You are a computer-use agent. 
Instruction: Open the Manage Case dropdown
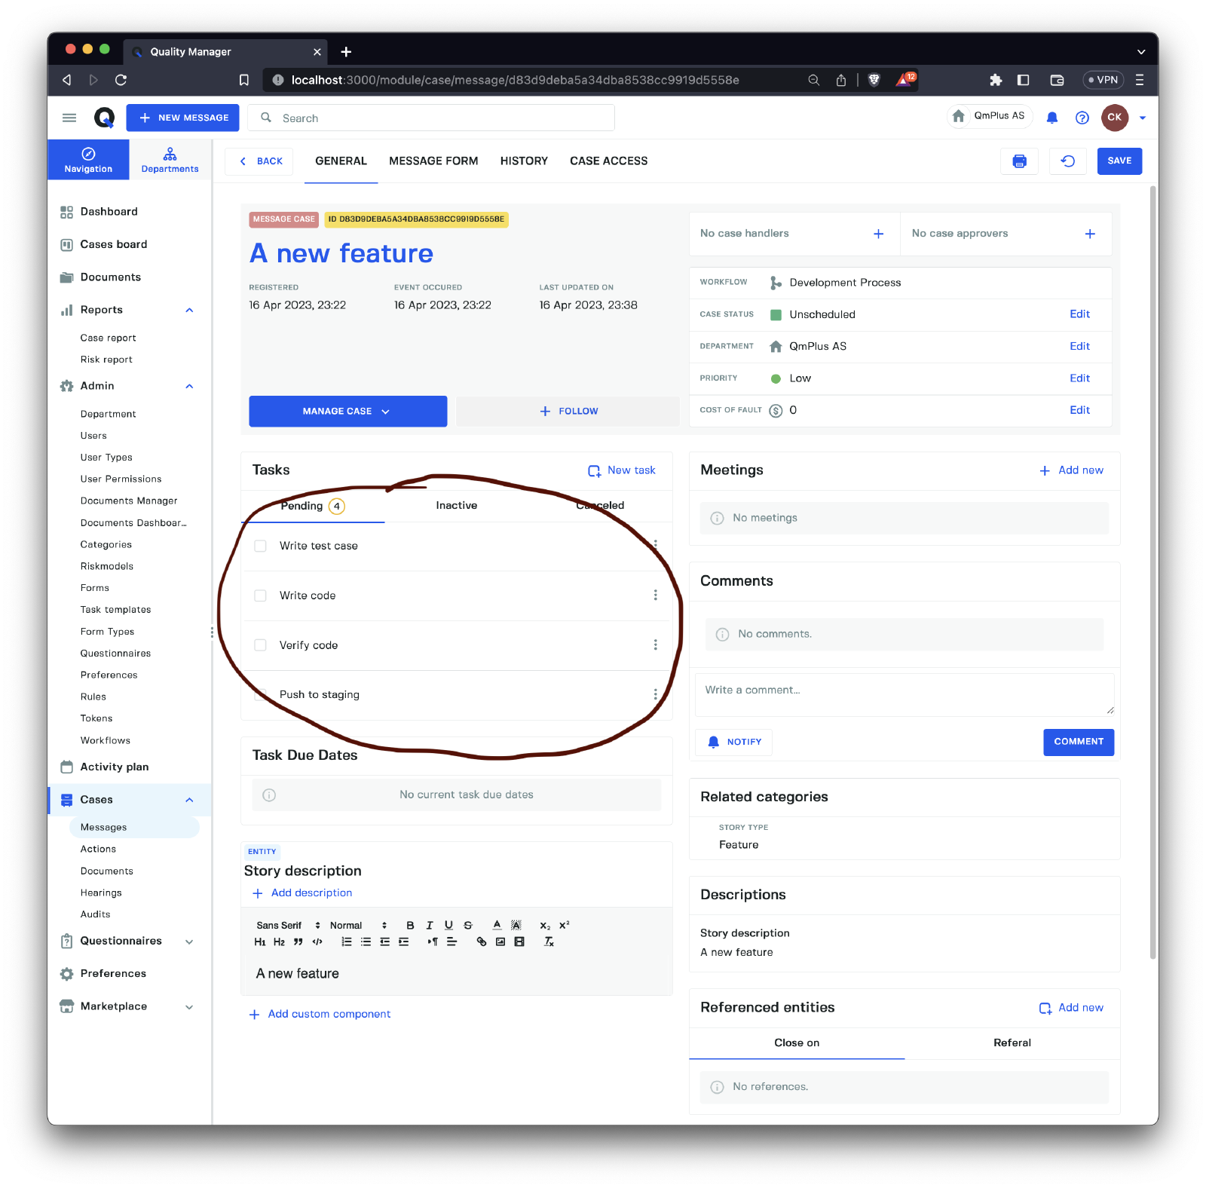tap(347, 412)
